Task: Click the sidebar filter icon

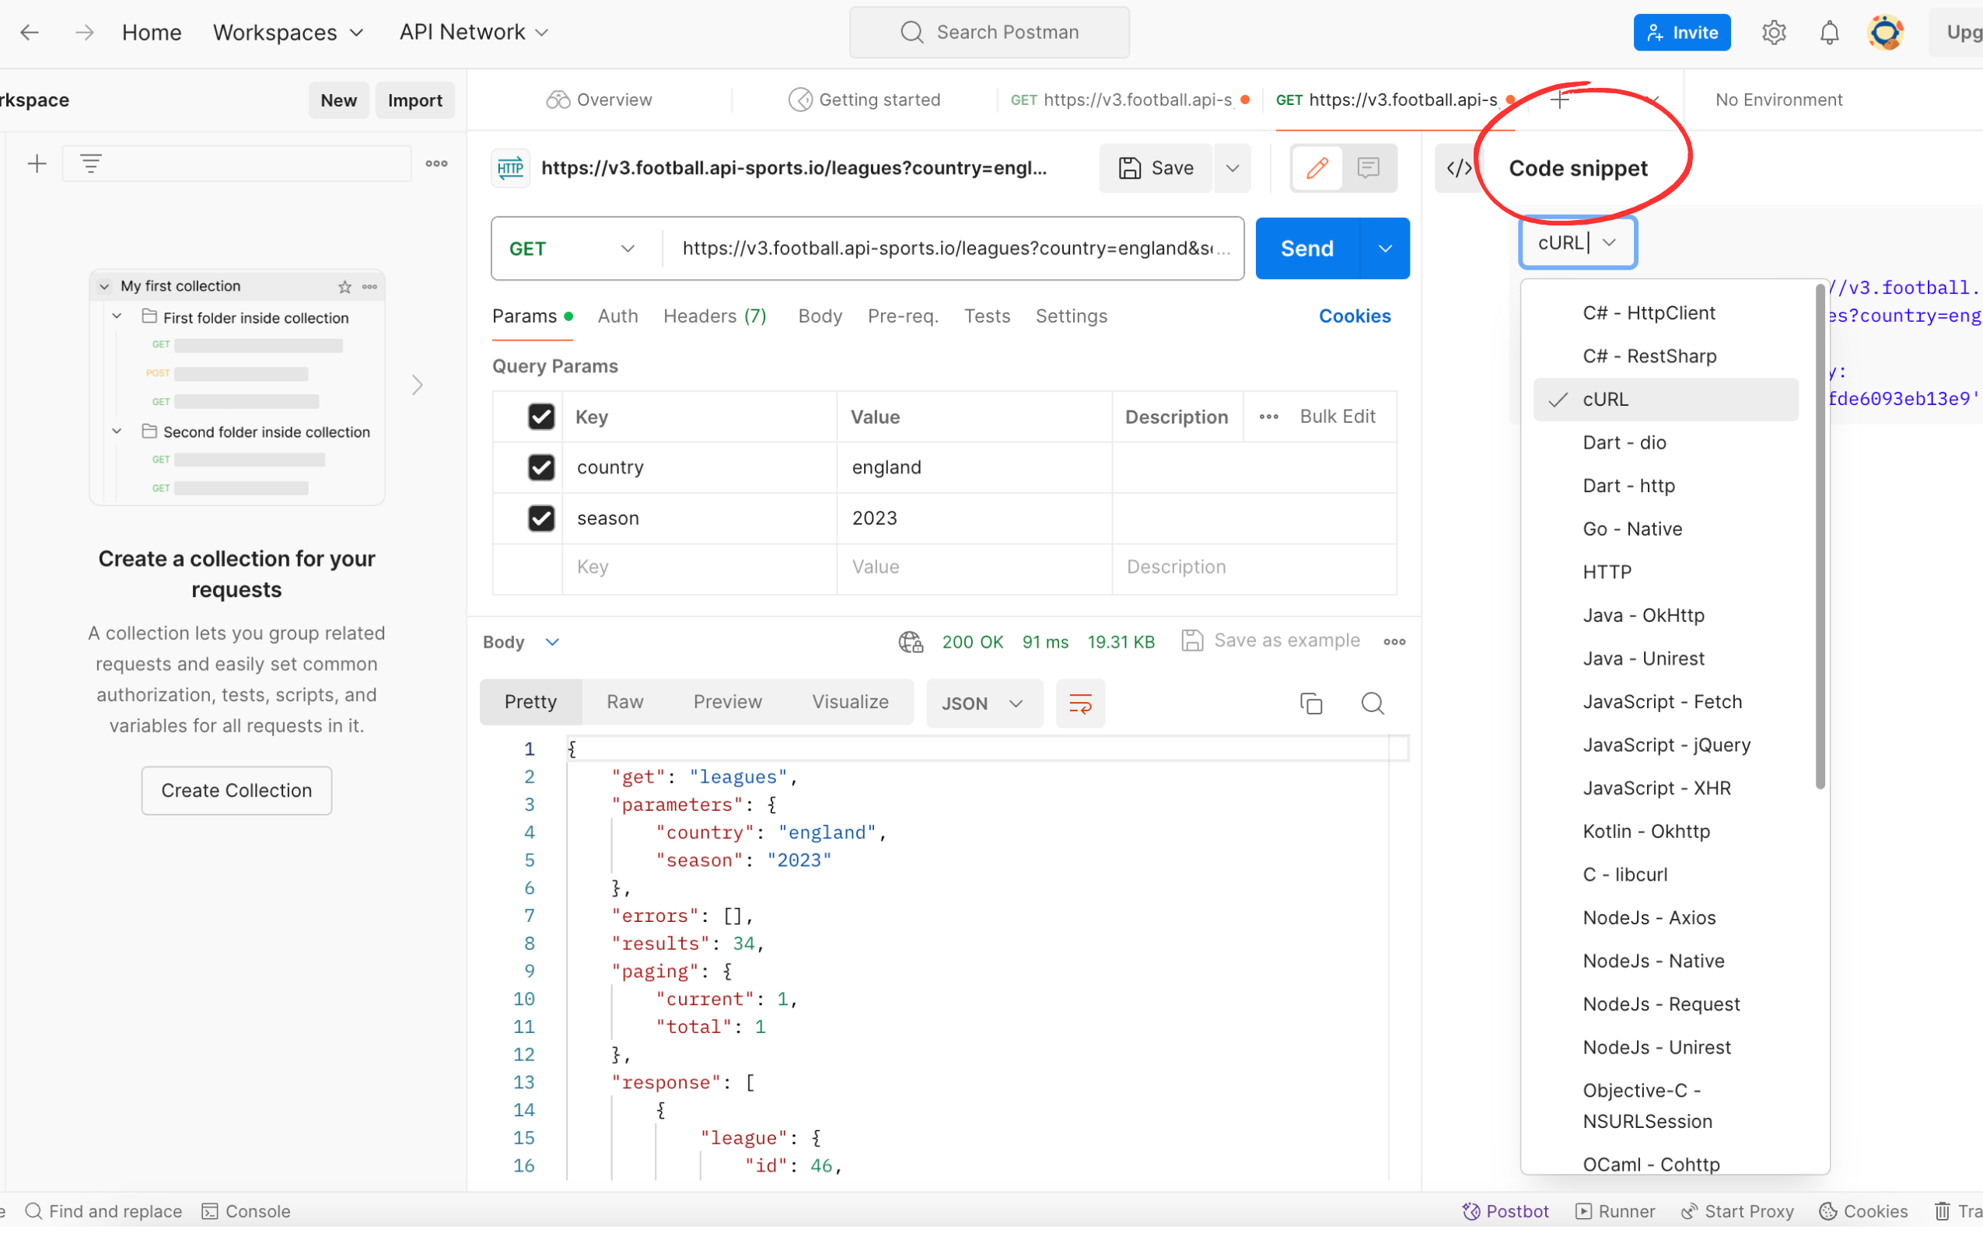Action: [x=91, y=163]
